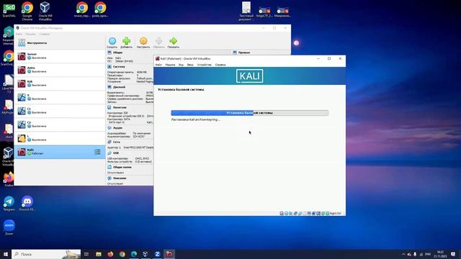Image resolution: width=461 pixels, height=259 pixels.
Task: Open File Explorer from taskbar
Action: click(99, 254)
